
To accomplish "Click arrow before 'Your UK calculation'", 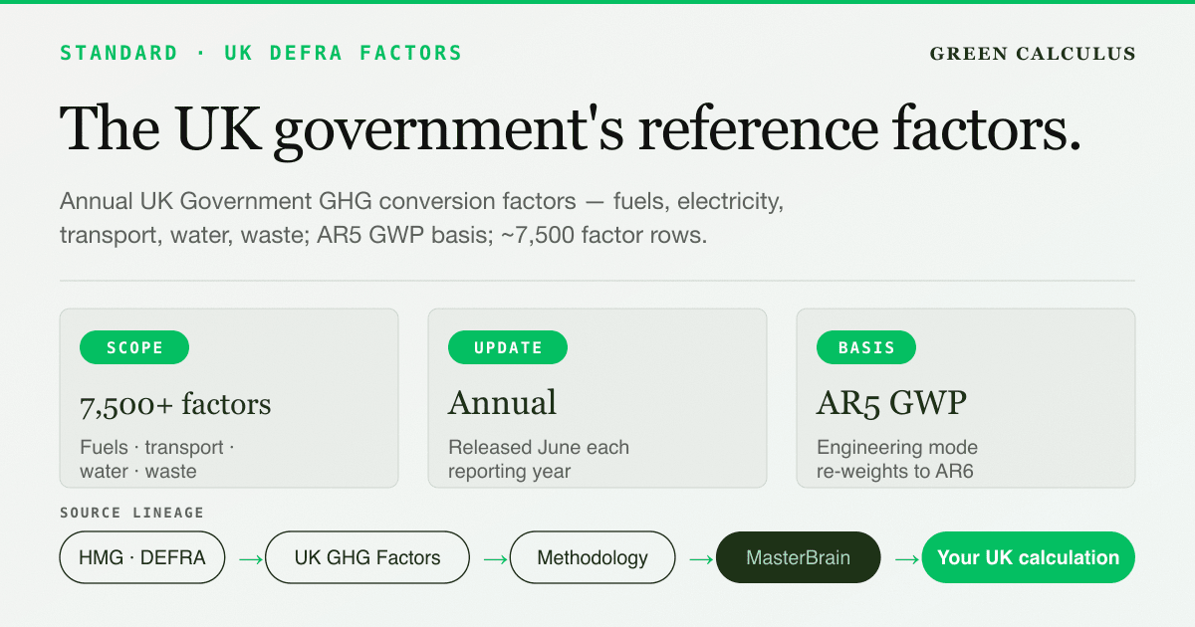I will [x=907, y=559].
